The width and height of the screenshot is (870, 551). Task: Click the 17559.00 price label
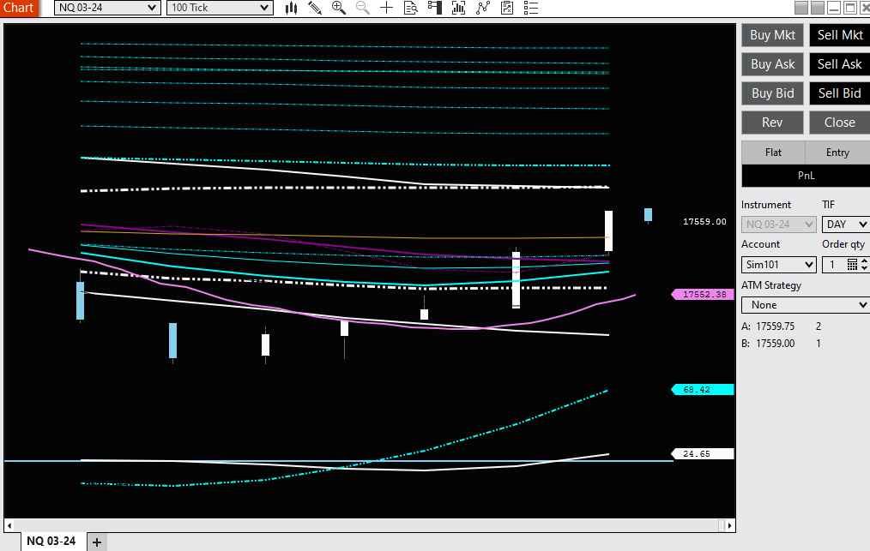click(704, 222)
